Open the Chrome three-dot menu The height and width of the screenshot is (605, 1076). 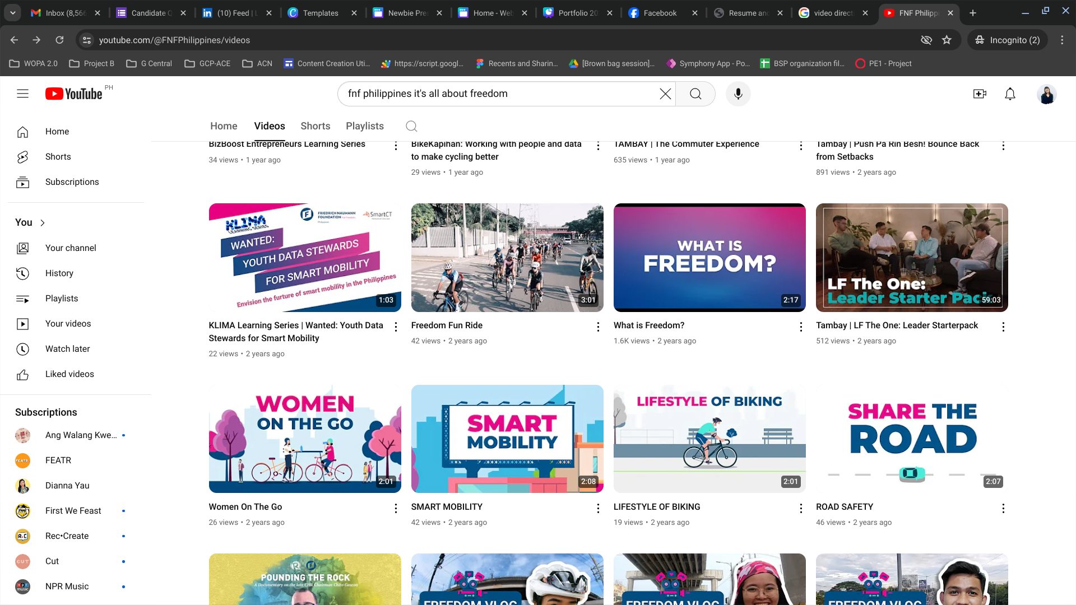(1062, 40)
